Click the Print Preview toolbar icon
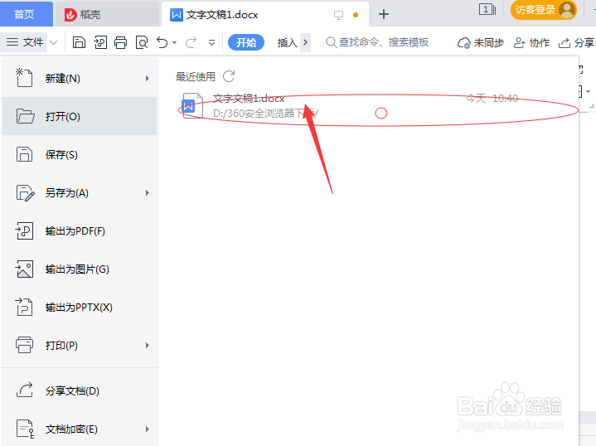 tap(142, 42)
